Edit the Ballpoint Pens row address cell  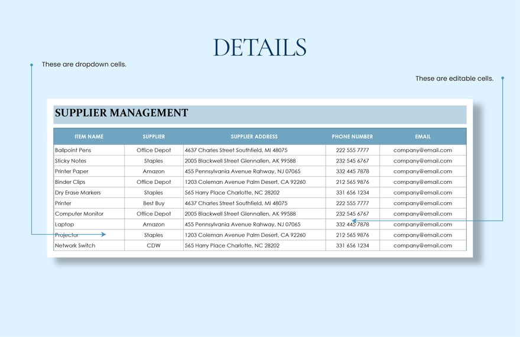click(254, 150)
